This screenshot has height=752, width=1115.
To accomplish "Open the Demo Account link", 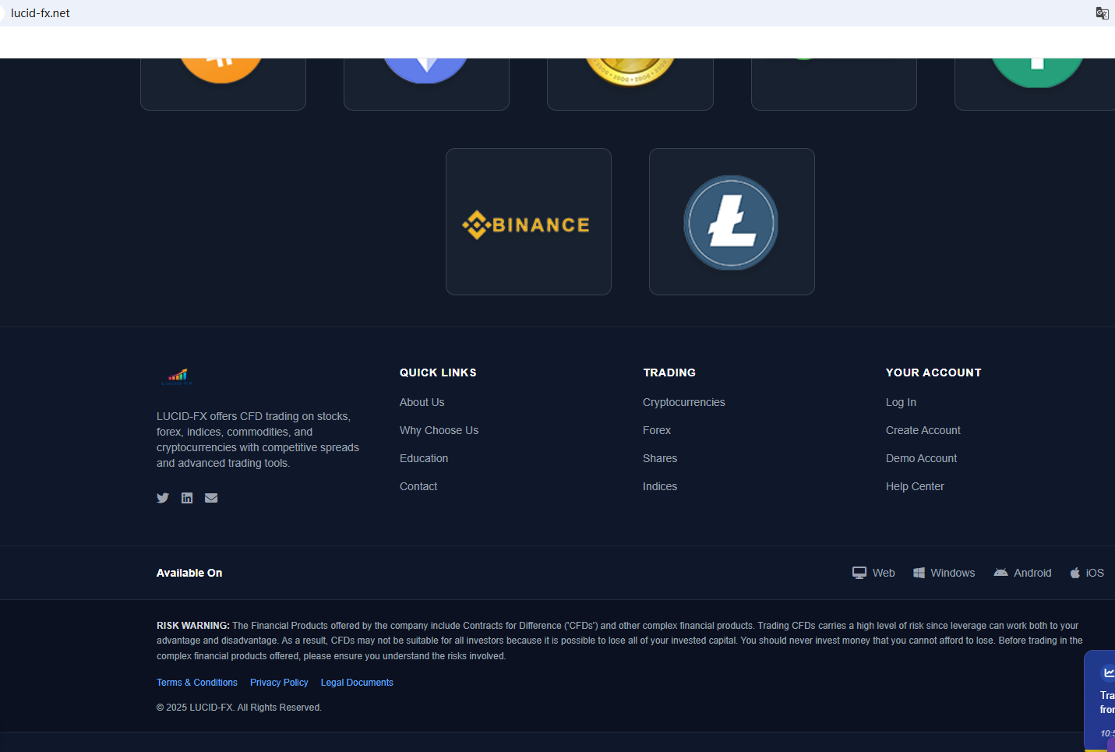I will coord(922,458).
